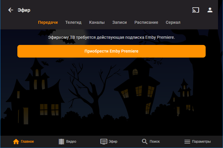Switch to the Записи tab
223x148 pixels.
[119, 22]
